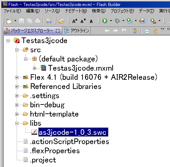Click the Back arrow in explorer toolbar
Screen dimensions: 170x167
pyautogui.click(x=107, y=31)
